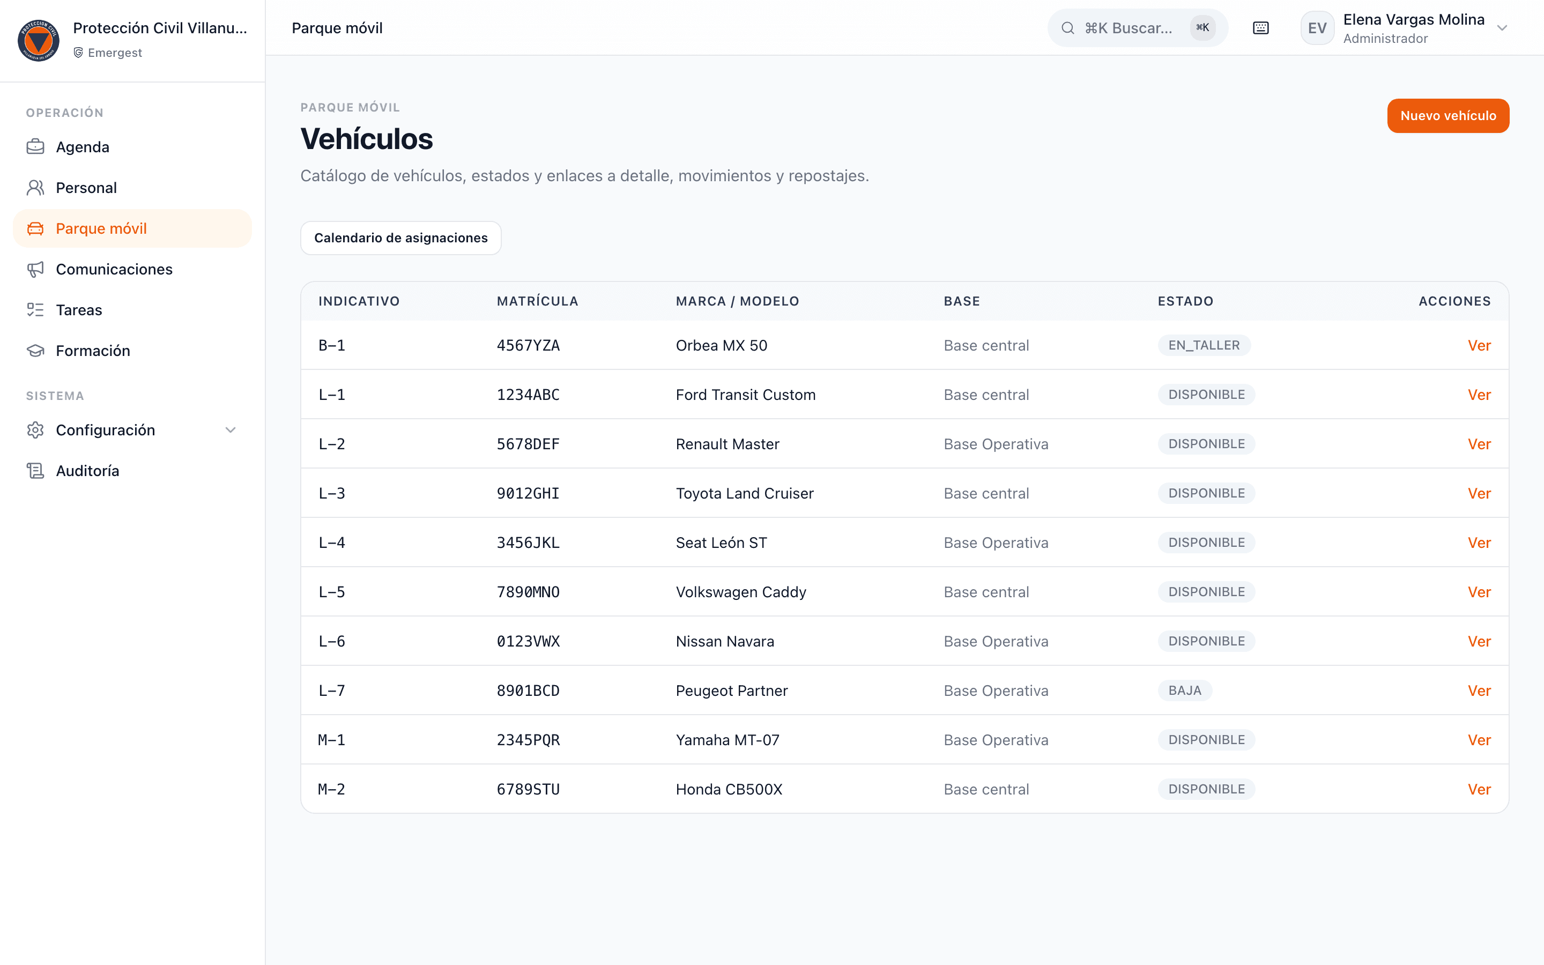Open Calendario de asignaciones
Image resolution: width=1544 pixels, height=965 pixels.
[x=400, y=238]
